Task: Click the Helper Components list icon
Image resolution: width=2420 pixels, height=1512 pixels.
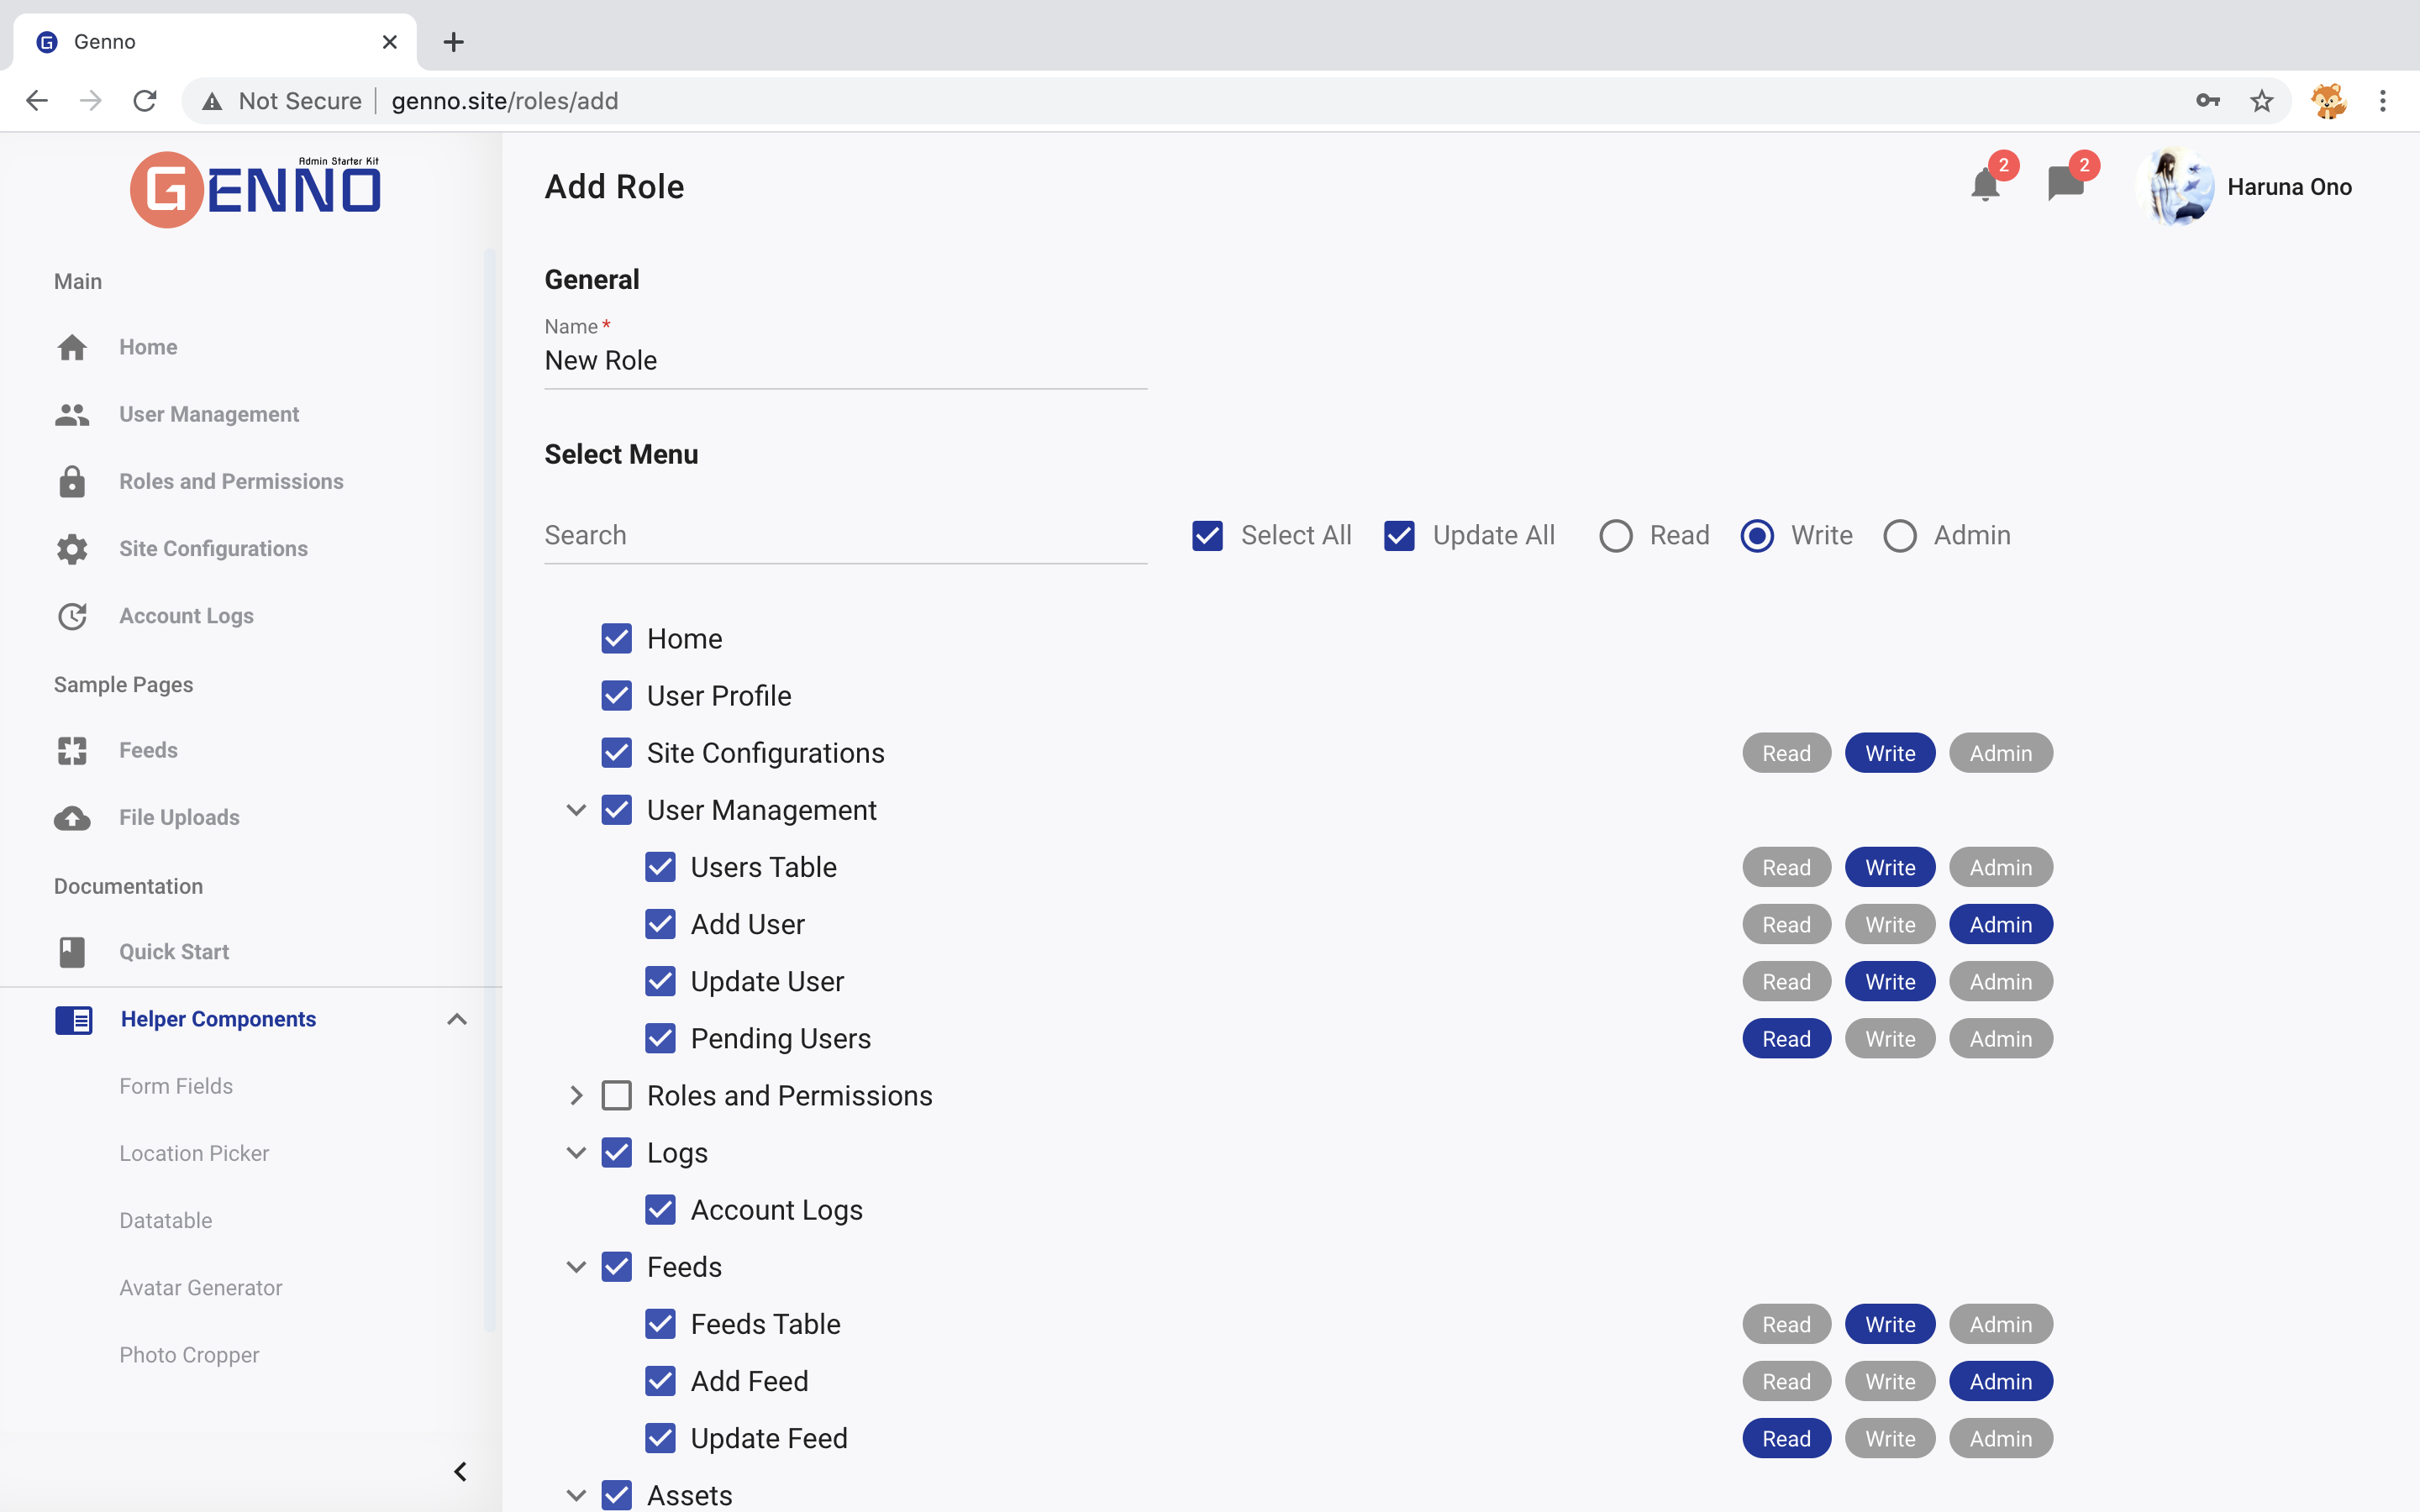Action: point(73,1019)
